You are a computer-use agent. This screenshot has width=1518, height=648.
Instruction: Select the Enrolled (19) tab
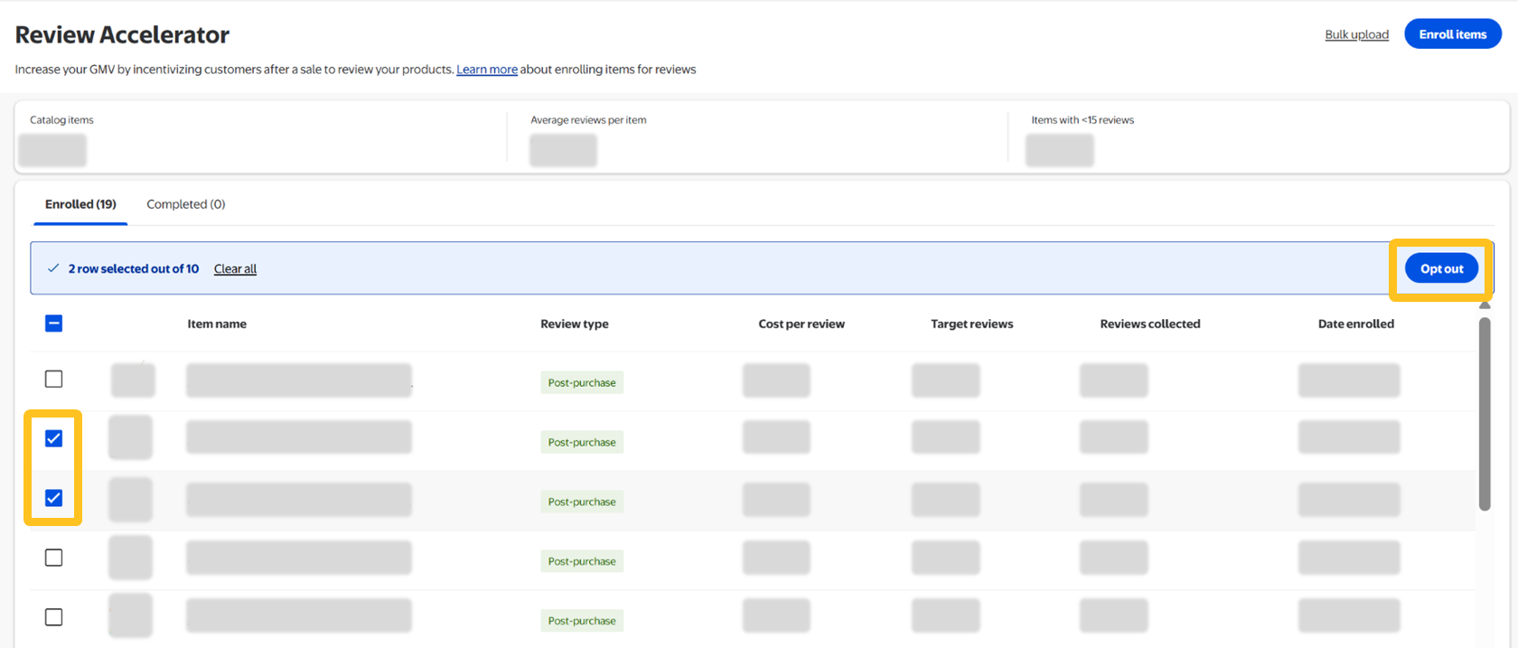click(80, 204)
